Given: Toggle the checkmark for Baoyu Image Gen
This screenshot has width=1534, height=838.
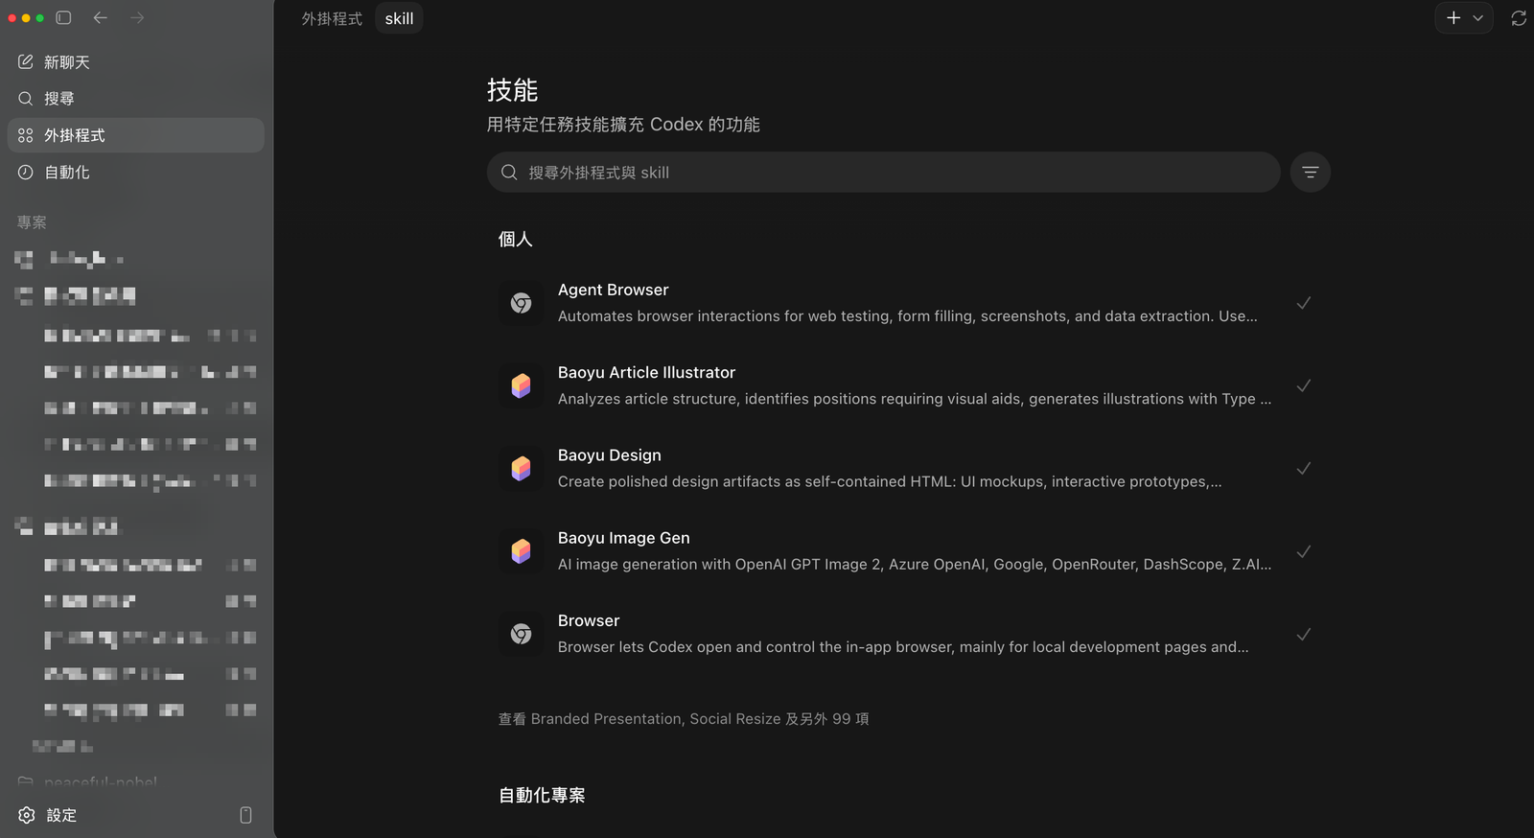Looking at the screenshot, I should coord(1304,551).
